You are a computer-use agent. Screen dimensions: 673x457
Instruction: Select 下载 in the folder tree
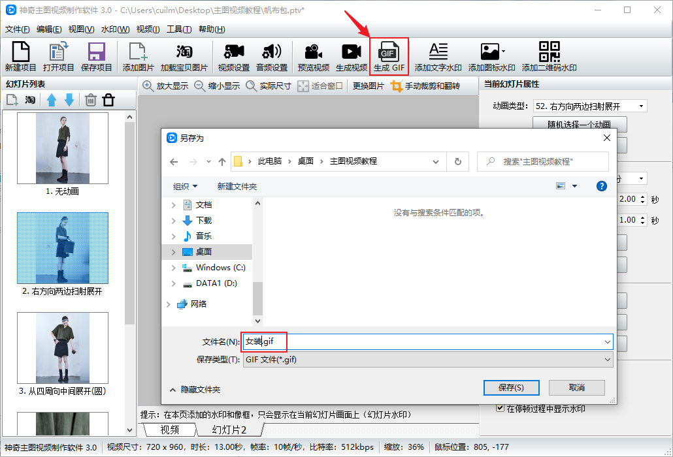click(204, 221)
